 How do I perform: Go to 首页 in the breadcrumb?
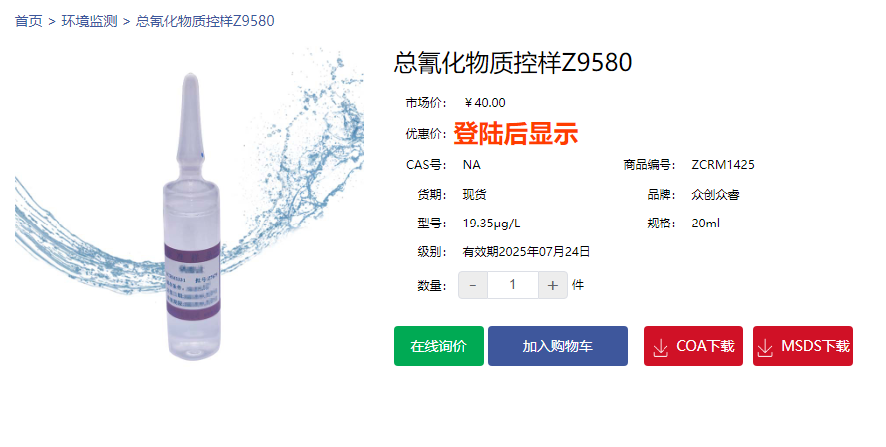(29, 21)
